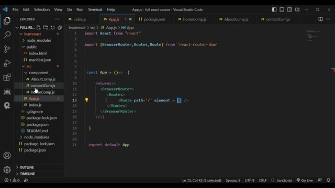Collapse the public folder
Screen dimensions: 335x188
(31, 46)
